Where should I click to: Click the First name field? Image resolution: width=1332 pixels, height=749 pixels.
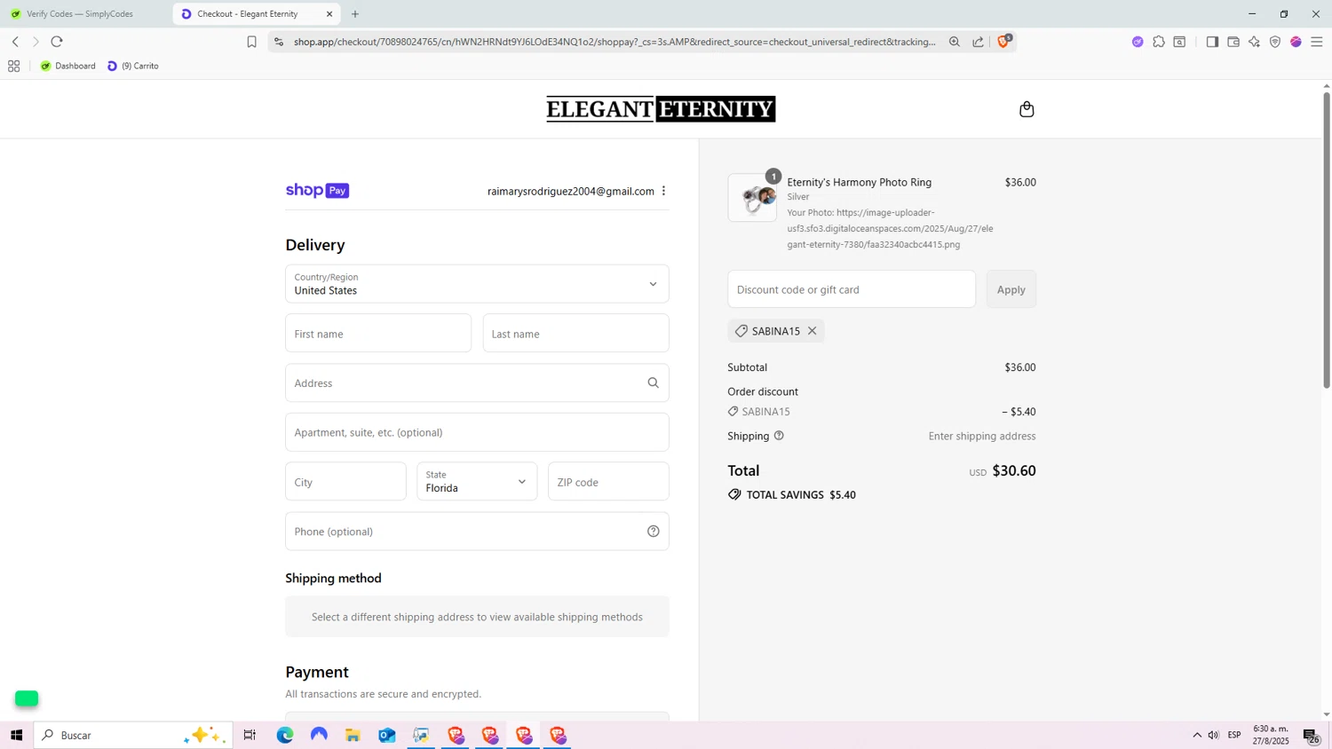click(x=378, y=334)
